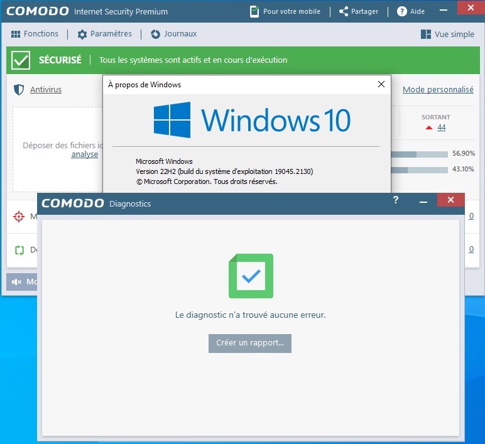
Task: Switch to Vue simple
Action: point(447,34)
